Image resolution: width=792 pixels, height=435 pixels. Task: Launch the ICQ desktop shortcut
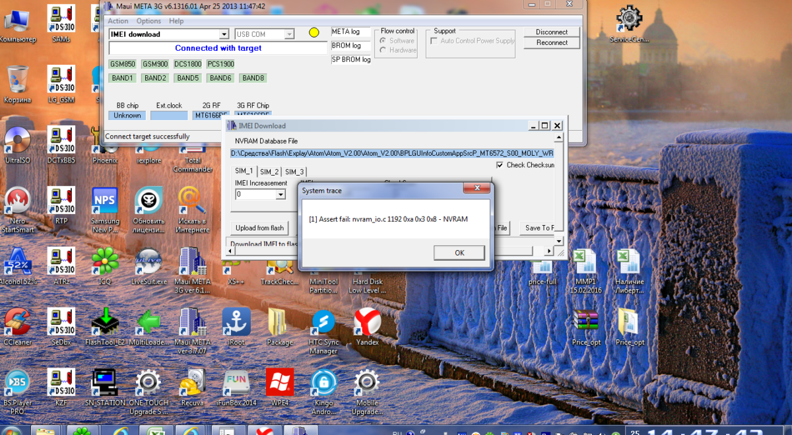(x=105, y=261)
